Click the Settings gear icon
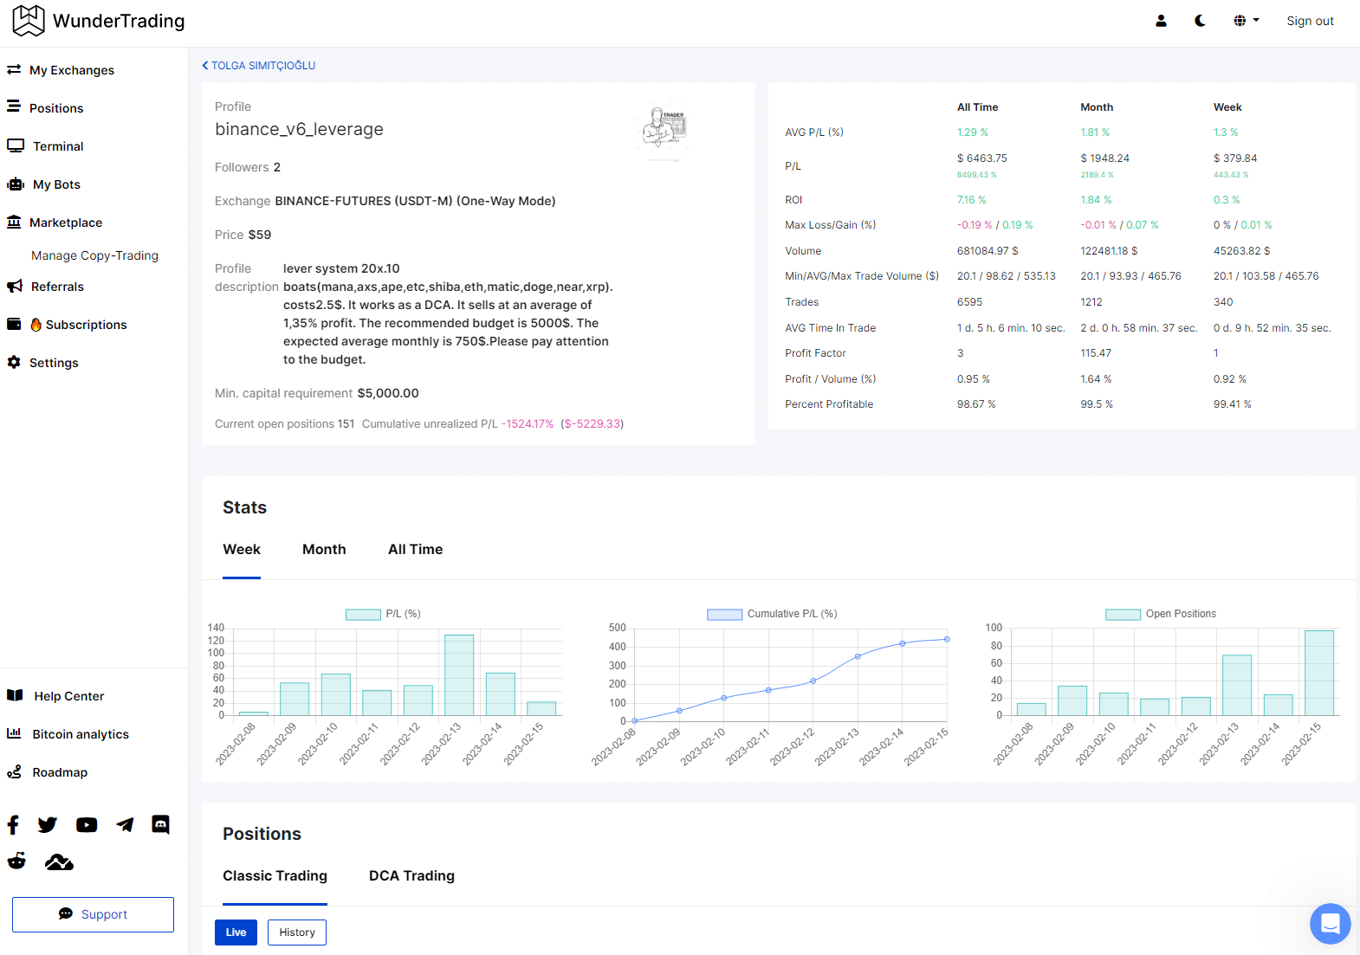The width and height of the screenshot is (1360, 955). tap(14, 362)
